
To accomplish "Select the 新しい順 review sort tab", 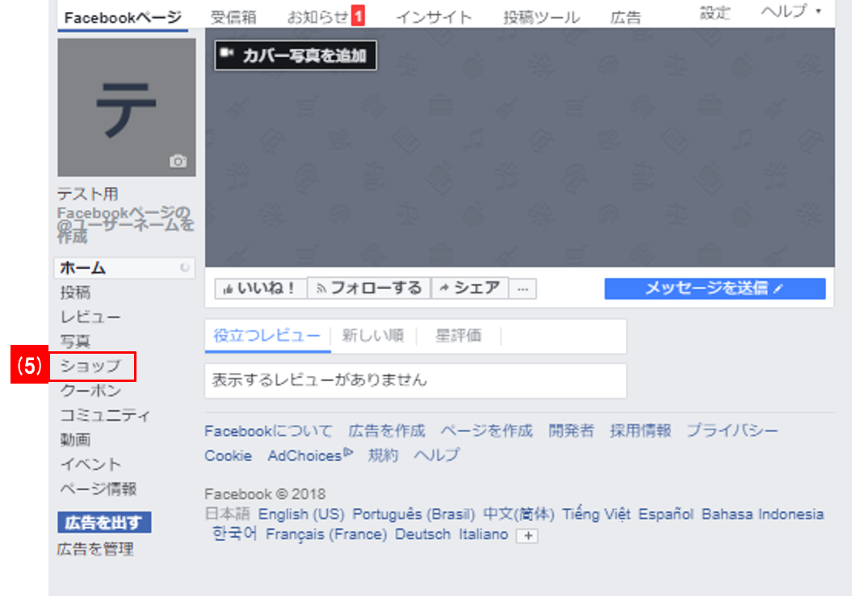I will 372,336.
